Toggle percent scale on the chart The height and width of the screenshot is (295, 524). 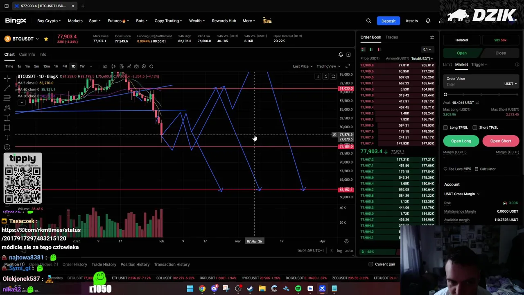(332, 251)
